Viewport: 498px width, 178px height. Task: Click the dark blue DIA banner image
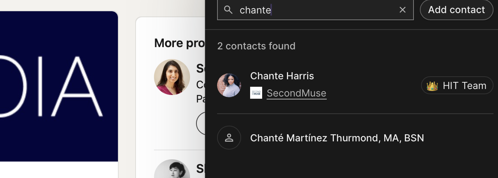[56, 86]
